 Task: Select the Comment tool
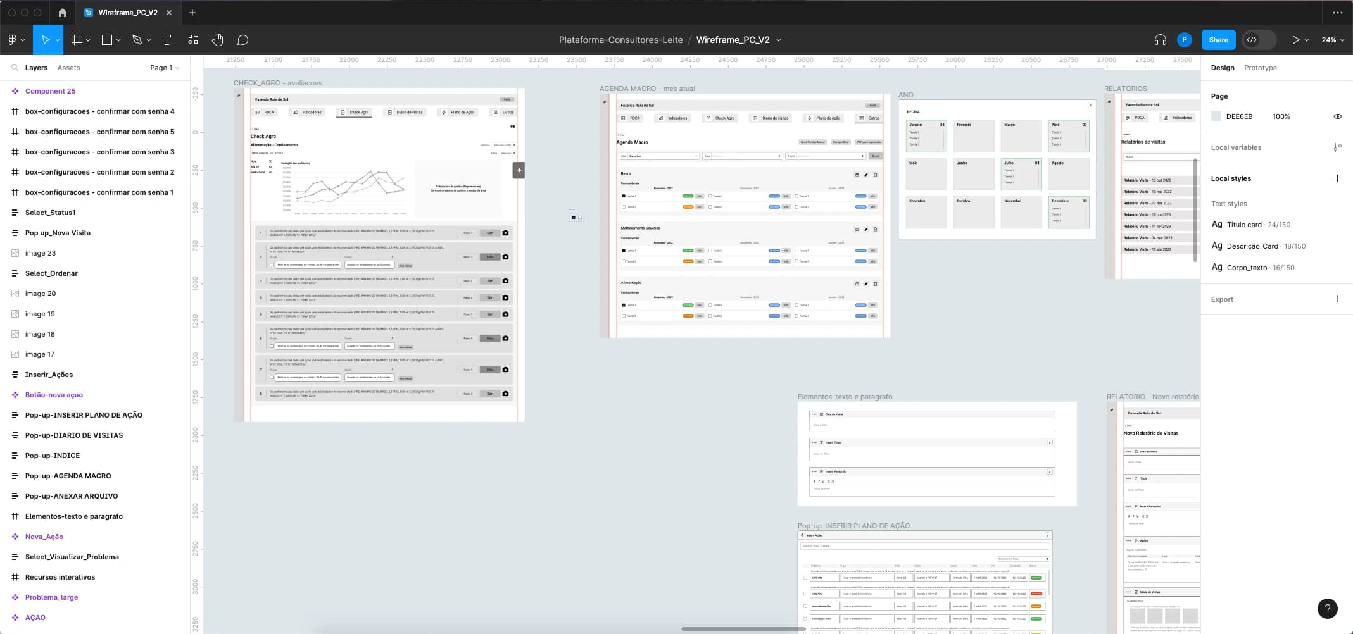242,40
